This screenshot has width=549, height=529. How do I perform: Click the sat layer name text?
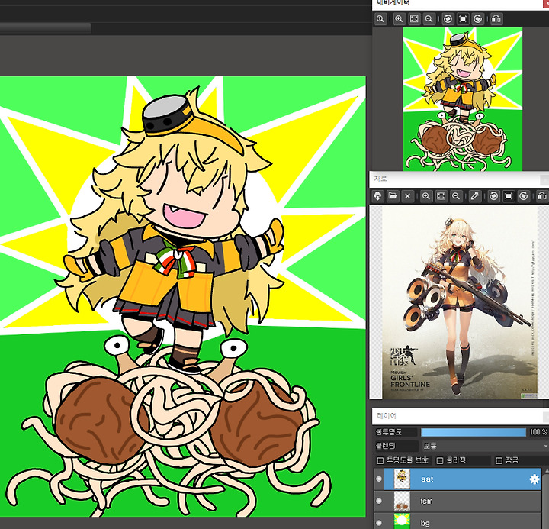click(427, 479)
